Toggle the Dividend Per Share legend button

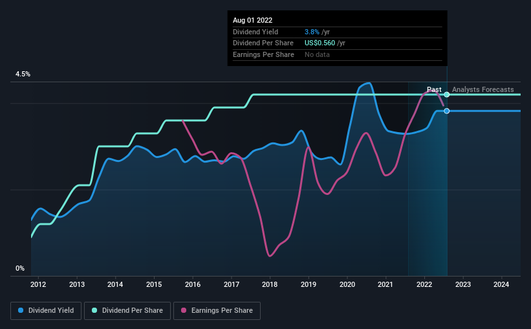coord(127,311)
